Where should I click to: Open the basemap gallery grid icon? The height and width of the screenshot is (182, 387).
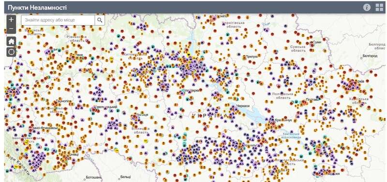[379, 7]
